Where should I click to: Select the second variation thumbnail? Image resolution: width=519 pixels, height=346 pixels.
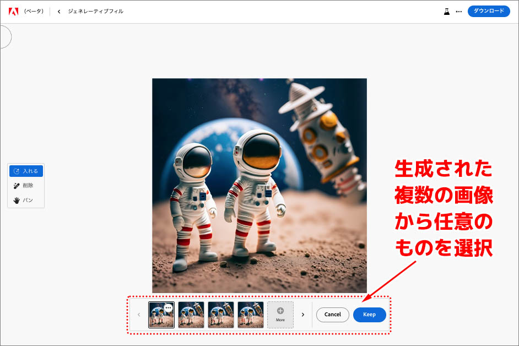click(x=191, y=315)
